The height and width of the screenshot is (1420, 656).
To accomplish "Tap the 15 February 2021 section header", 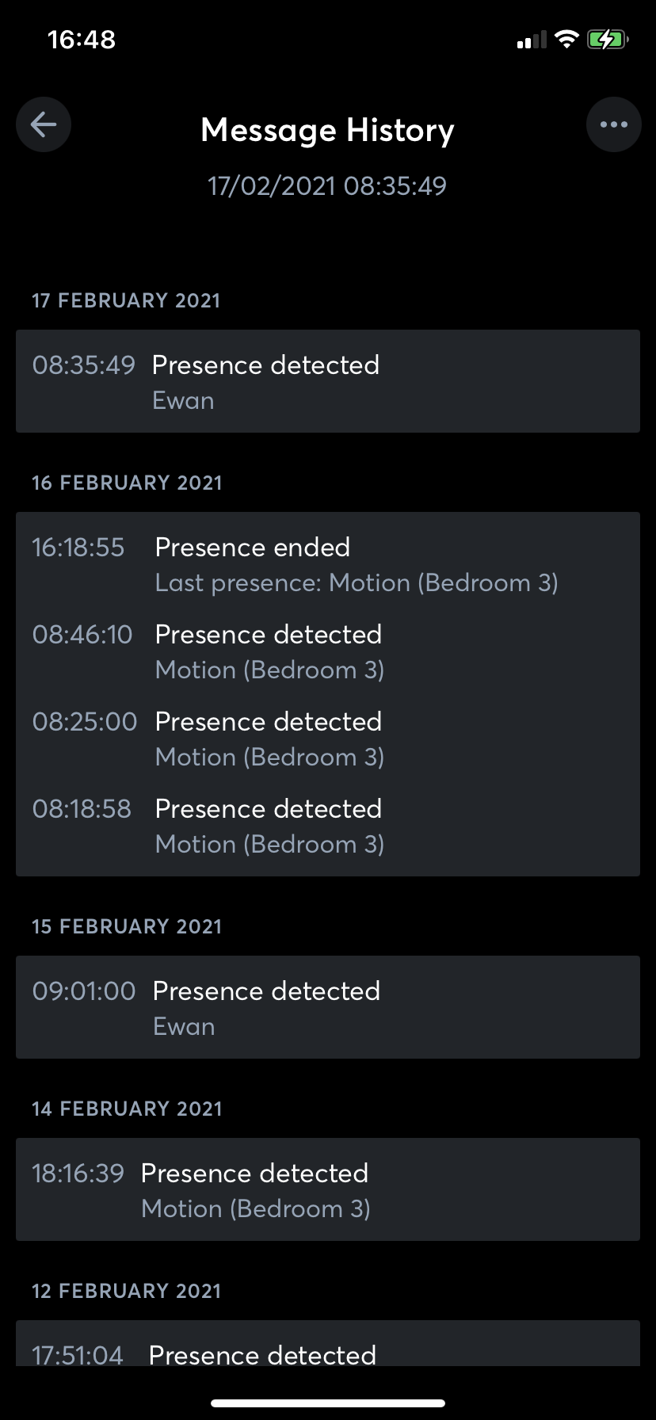I will click(x=127, y=926).
